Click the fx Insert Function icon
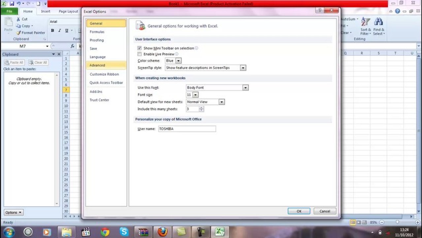The height and width of the screenshot is (238, 422). [73, 46]
